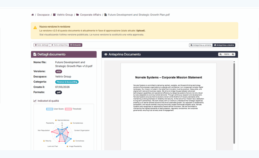This screenshot has height=158, width=259.
Task: Click the v1.0 version badge
Action: (x=59, y=72)
